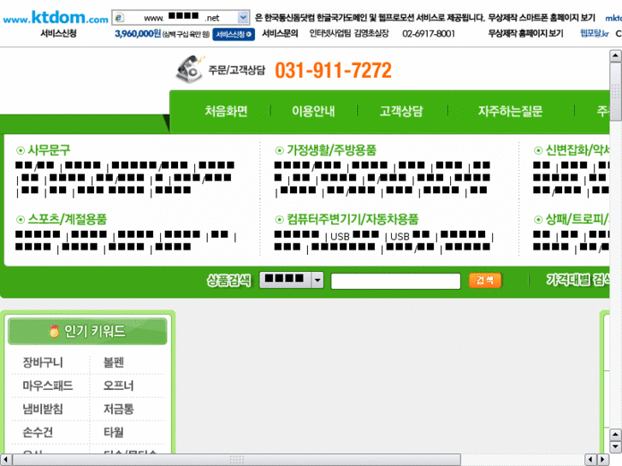Image resolution: width=622 pixels, height=466 pixels.
Task: Click the vertical scrollbar up arrow at top
Action: [615, 56]
